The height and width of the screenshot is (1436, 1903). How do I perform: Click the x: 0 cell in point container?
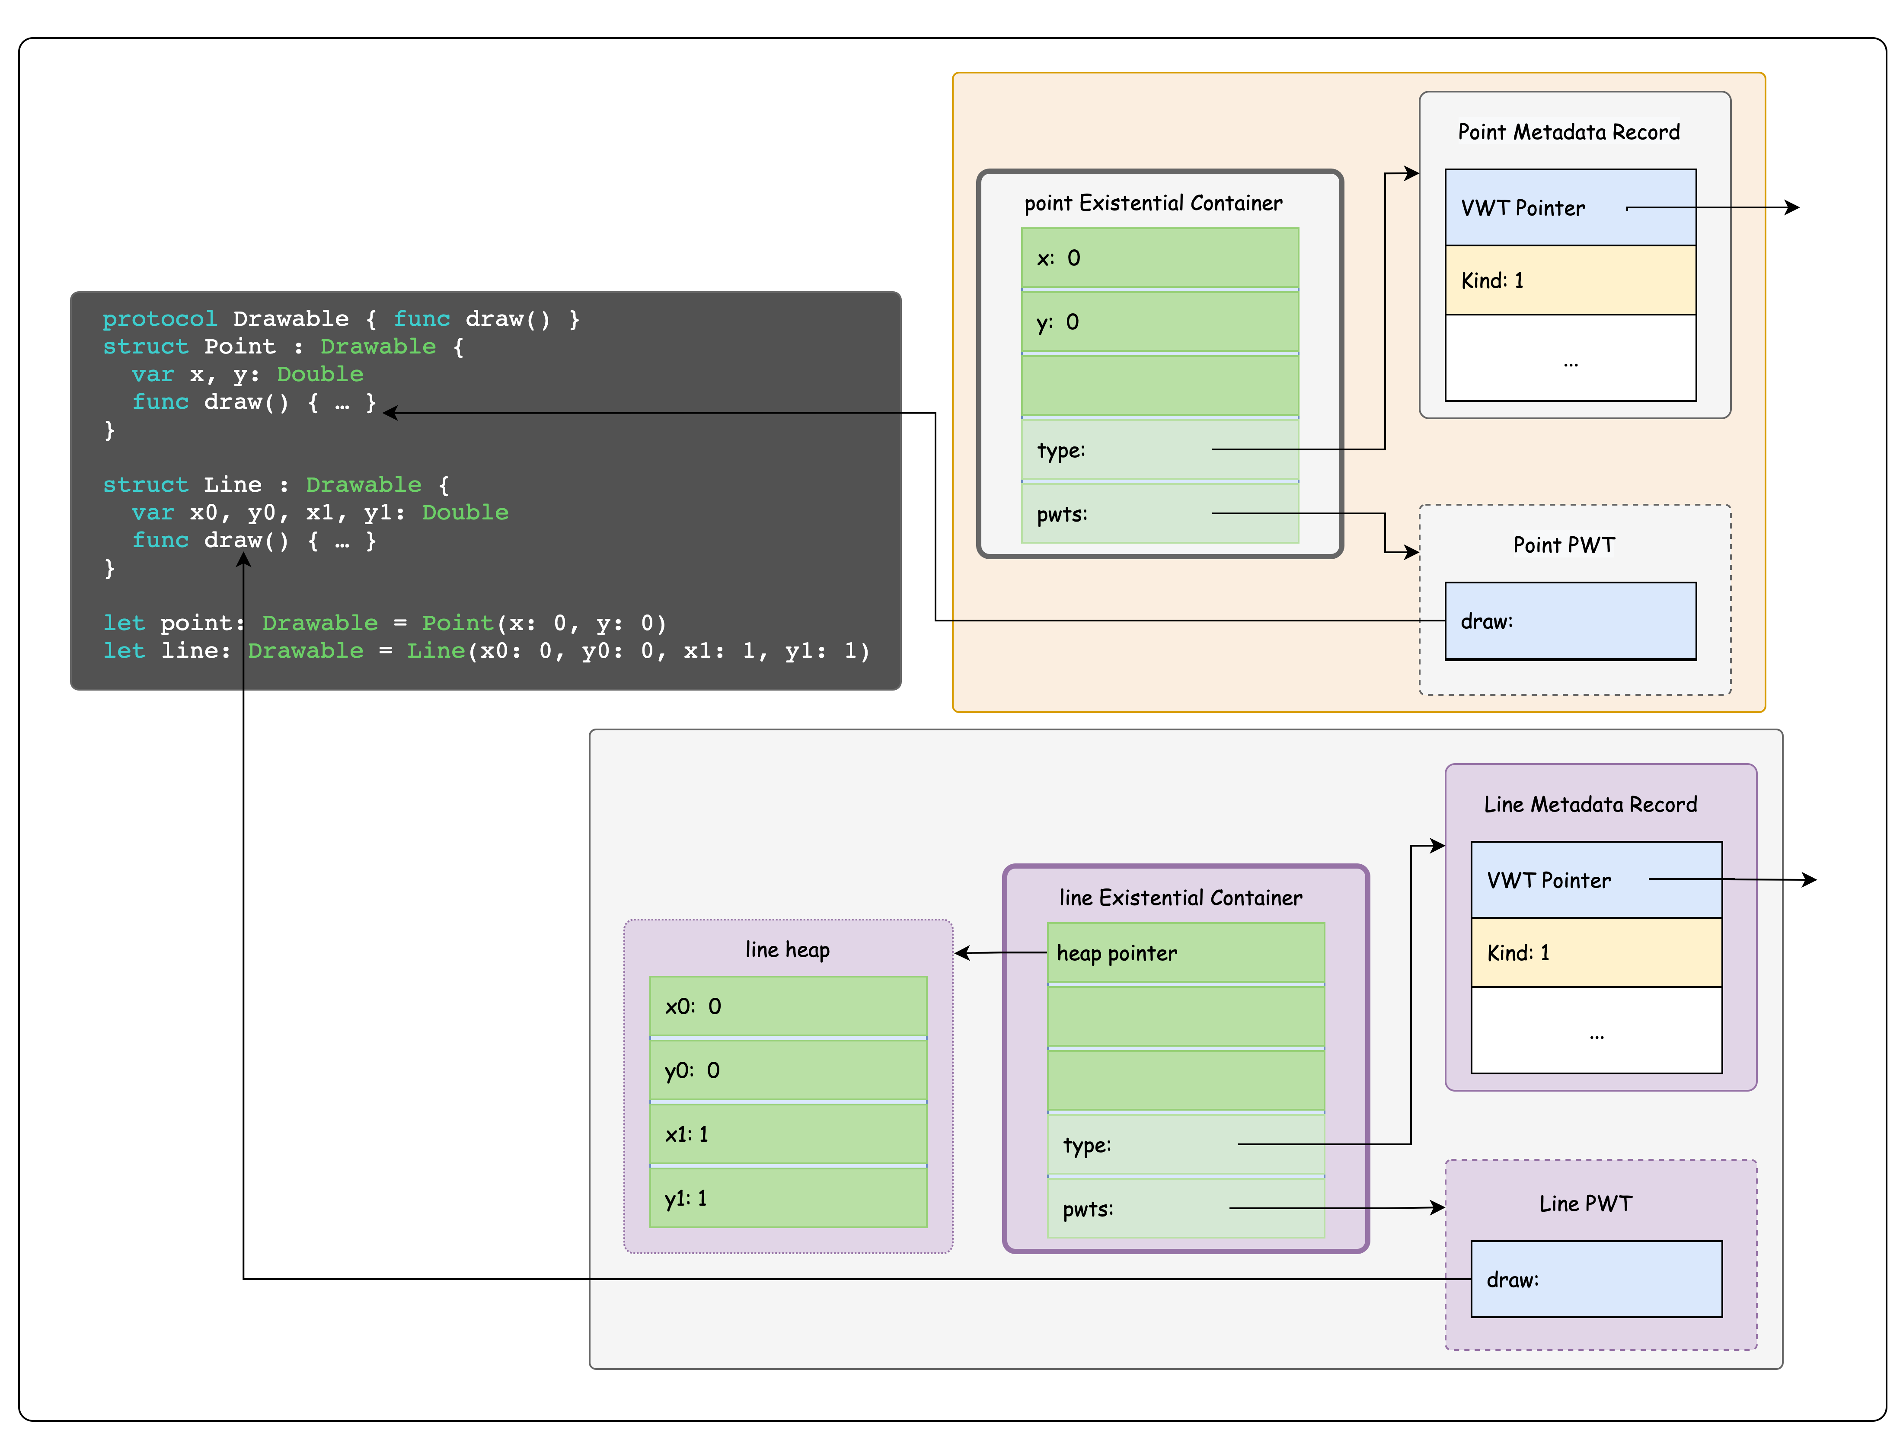point(1159,258)
